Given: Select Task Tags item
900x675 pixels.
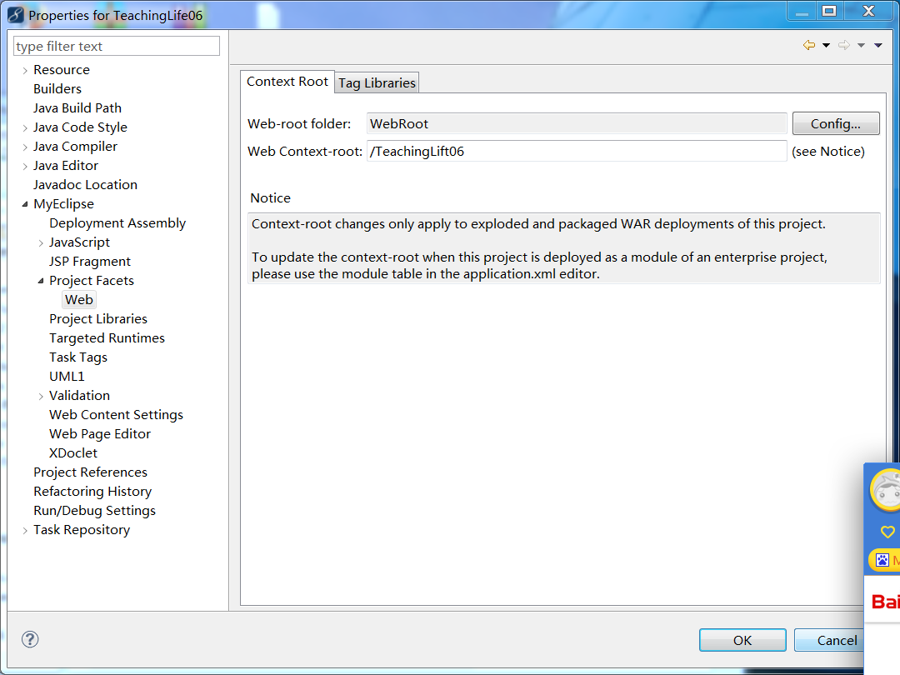Looking at the screenshot, I should pos(78,357).
